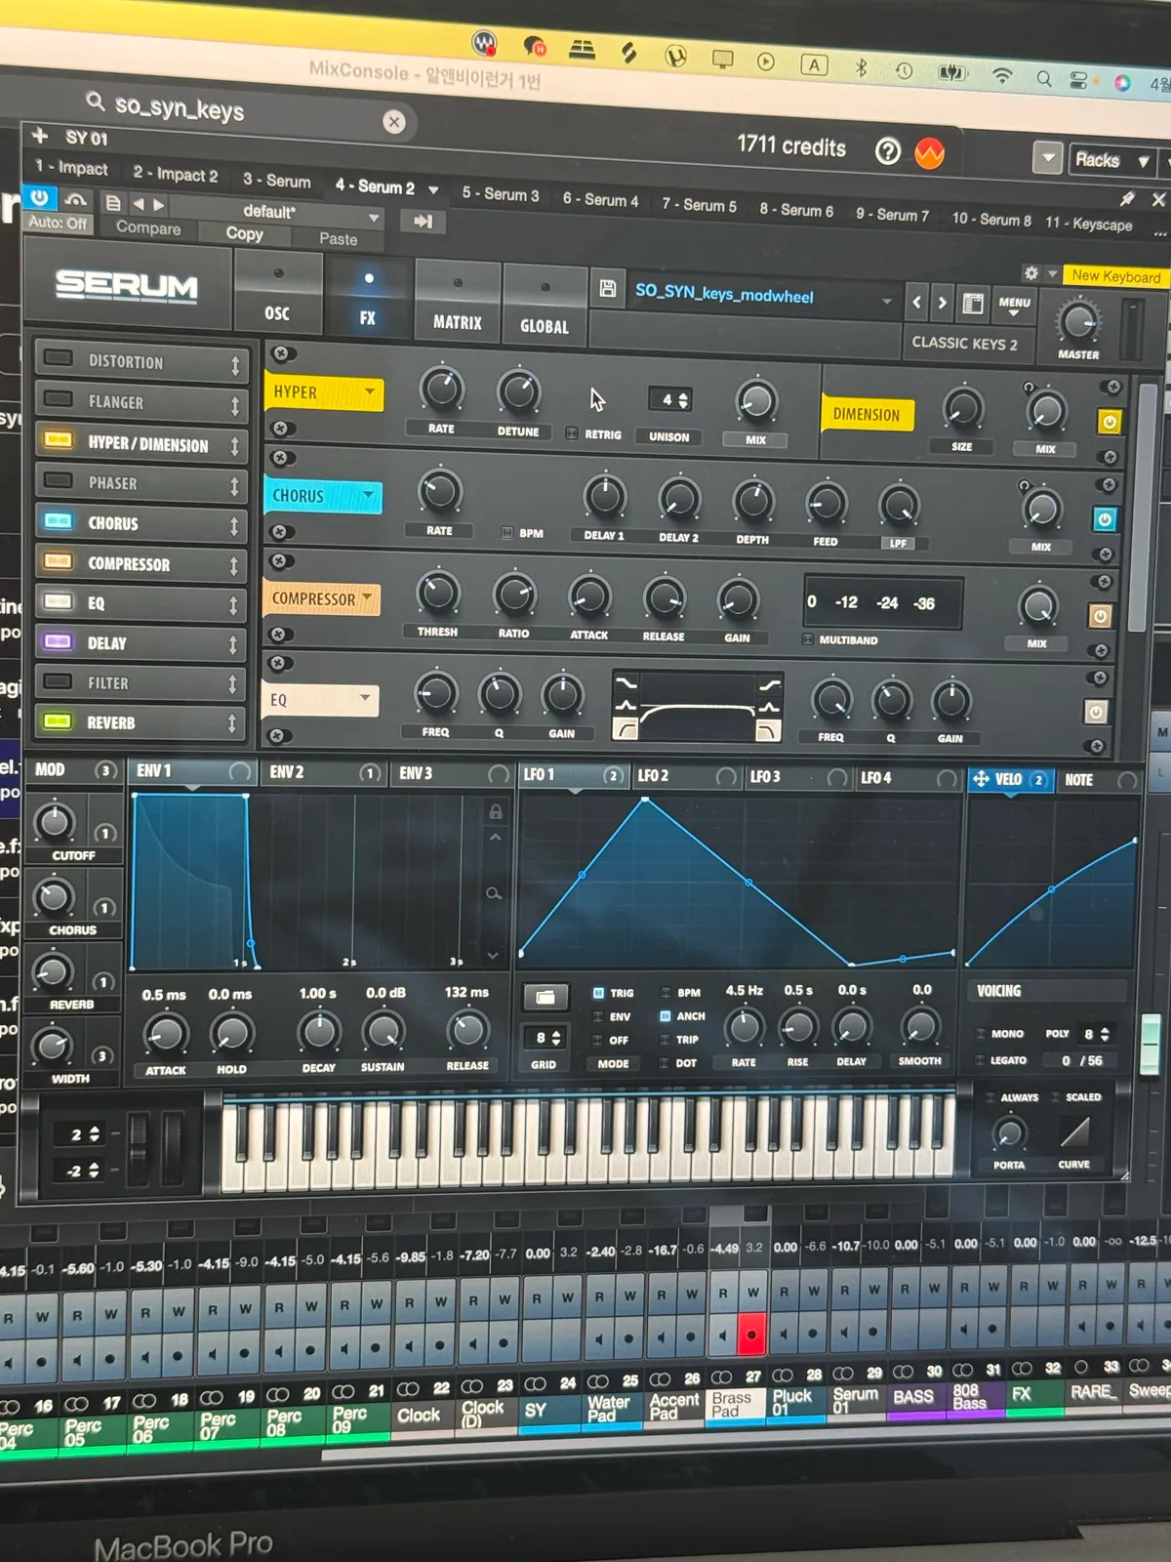The image size is (1171, 1562).
Task: Click the pin window icon
Action: pos(1127,199)
